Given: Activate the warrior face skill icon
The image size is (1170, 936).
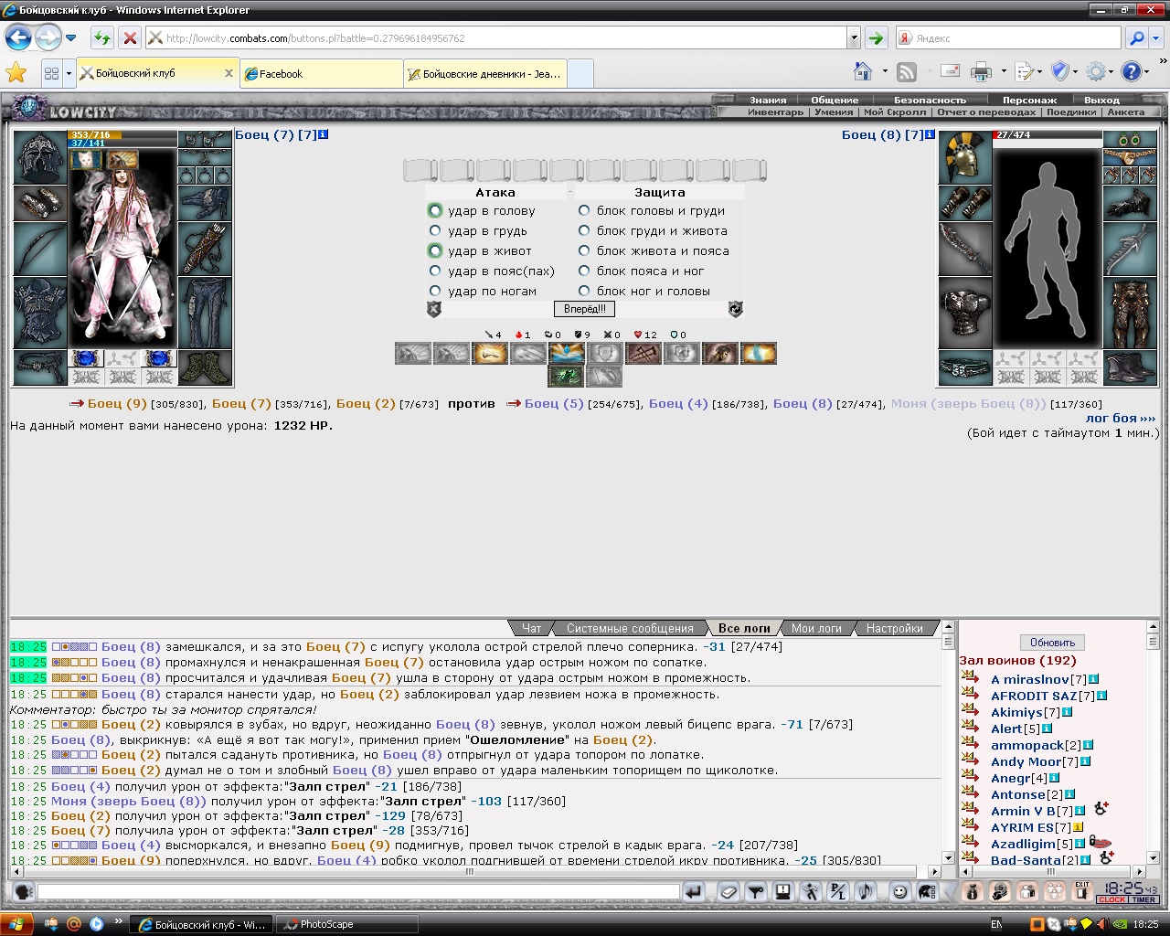Looking at the screenshot, I should 720,353.
